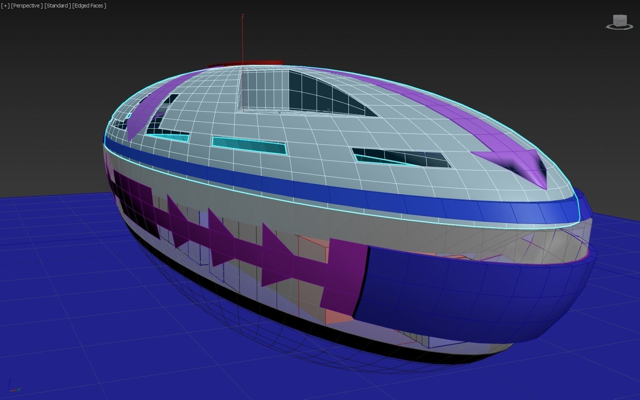The width and height of the screenshot is (640, 400).
Task: Open the [Perspective] point-of-view menu
Action: [x=27, y=6]
